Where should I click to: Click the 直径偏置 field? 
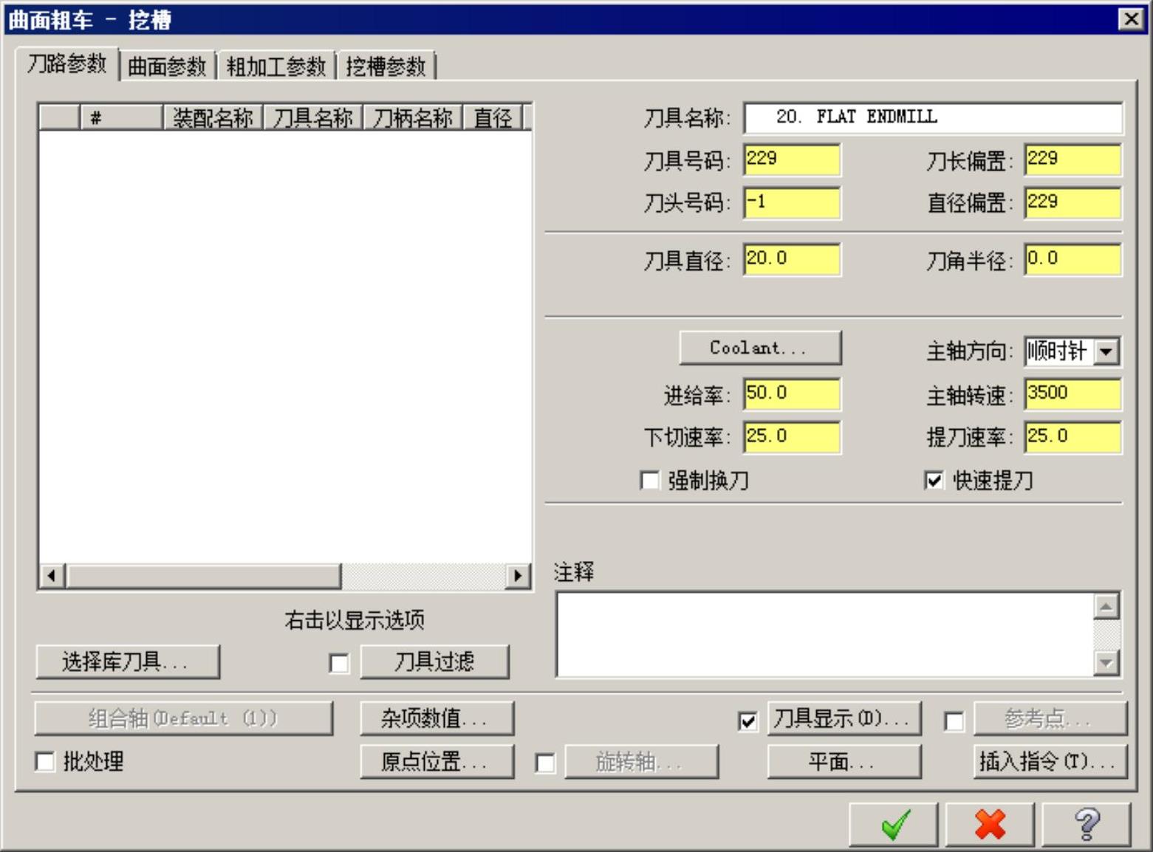(1072, 202)
